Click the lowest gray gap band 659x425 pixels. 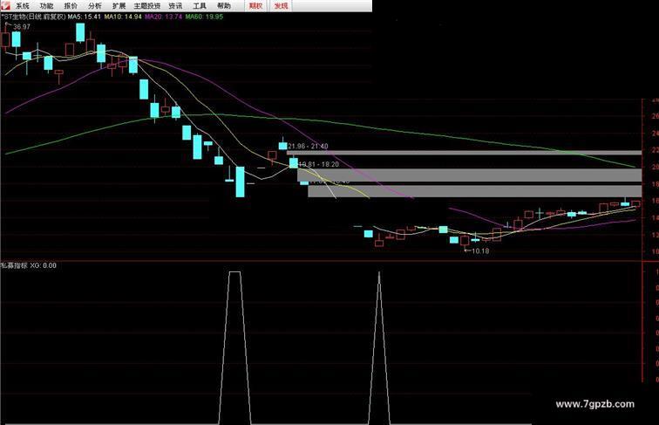click(475, 191)
